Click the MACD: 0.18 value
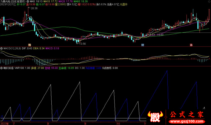This screenshot has width=211, height=125. [x=52, y=48]
